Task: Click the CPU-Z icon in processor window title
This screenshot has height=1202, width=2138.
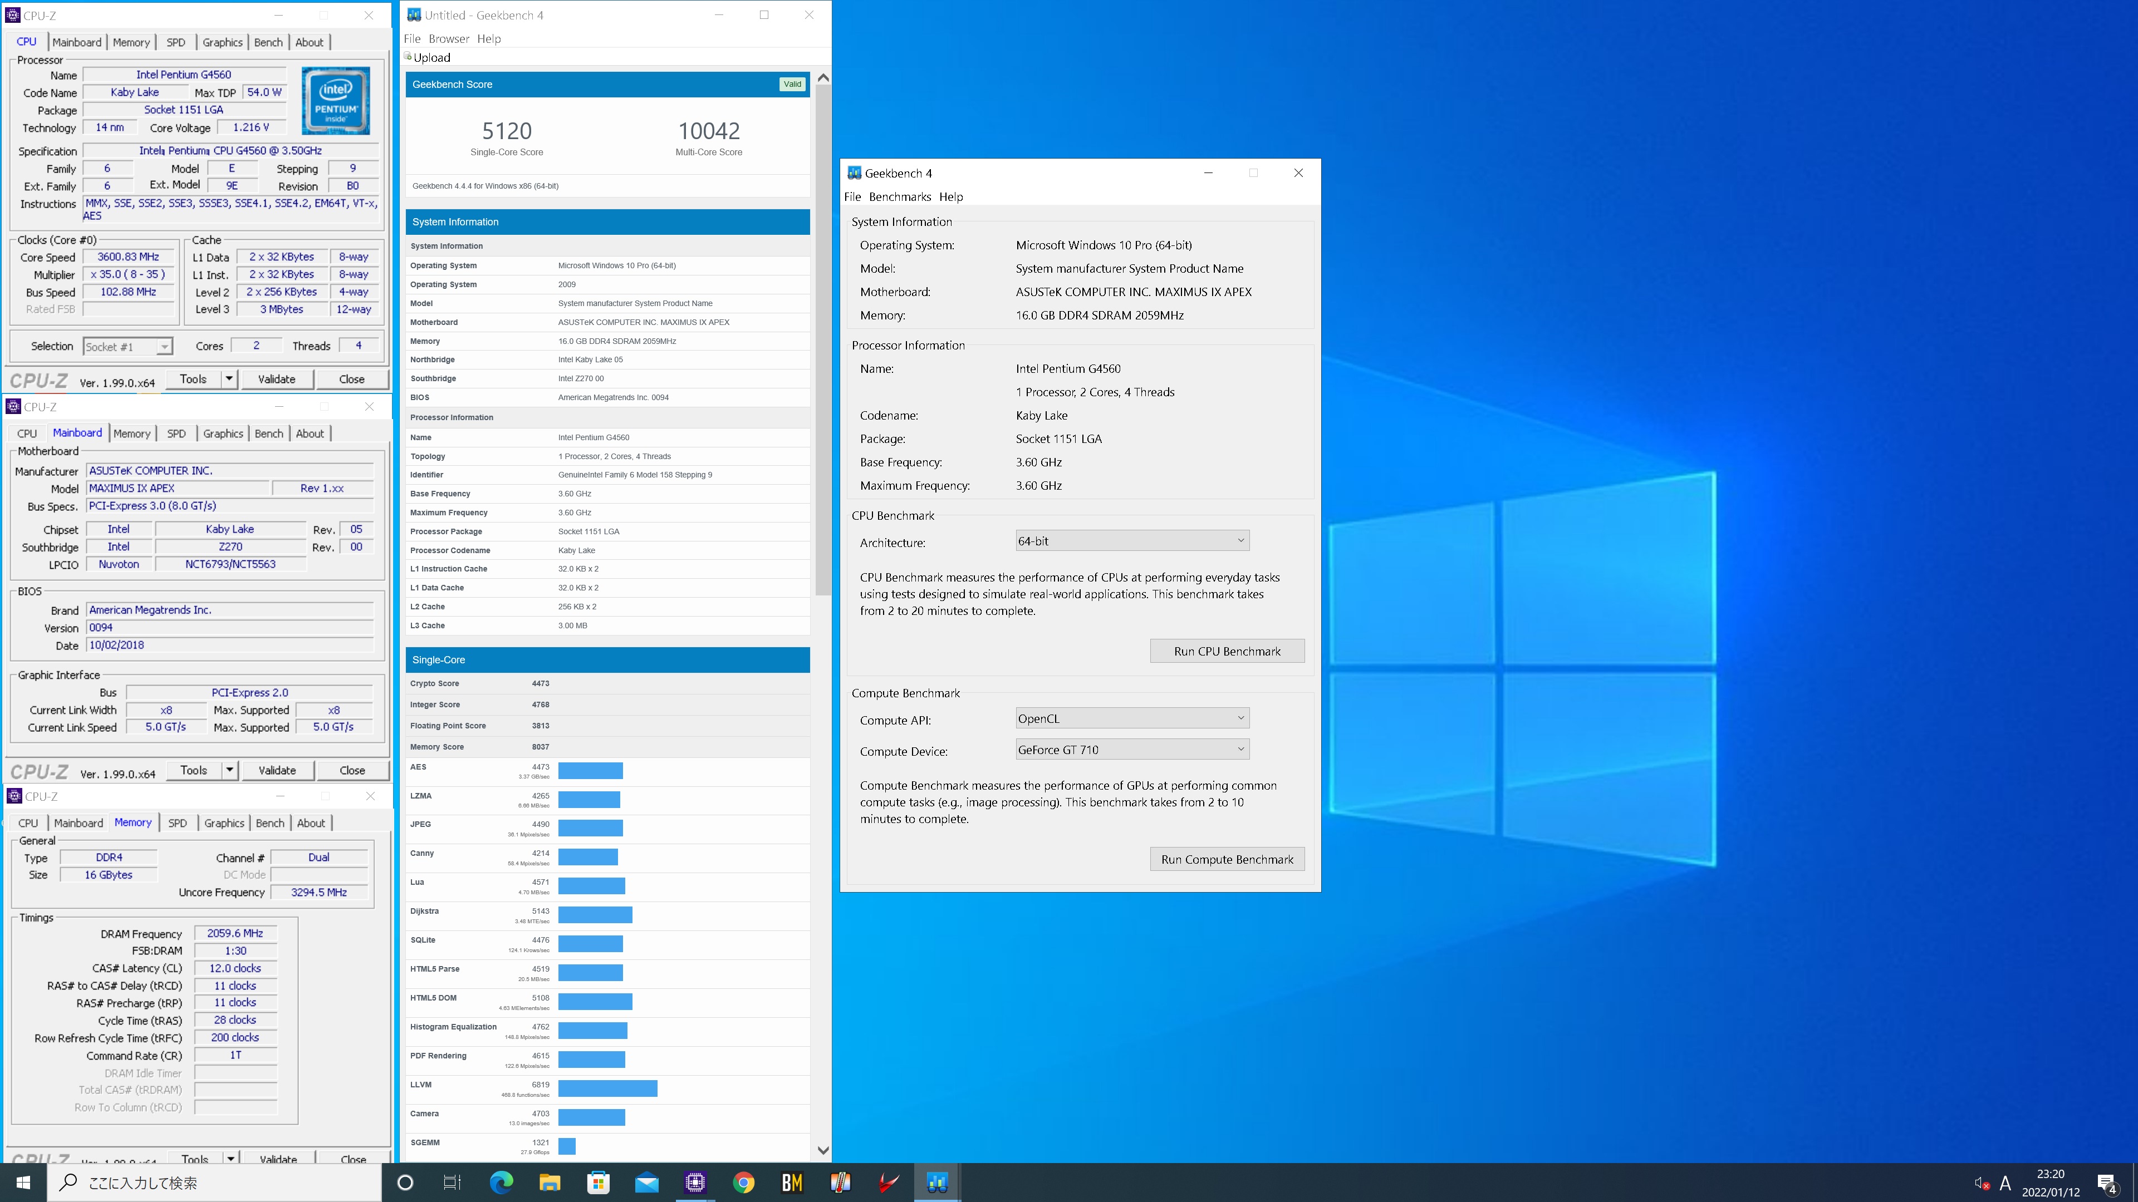Action: click(12, 15)
